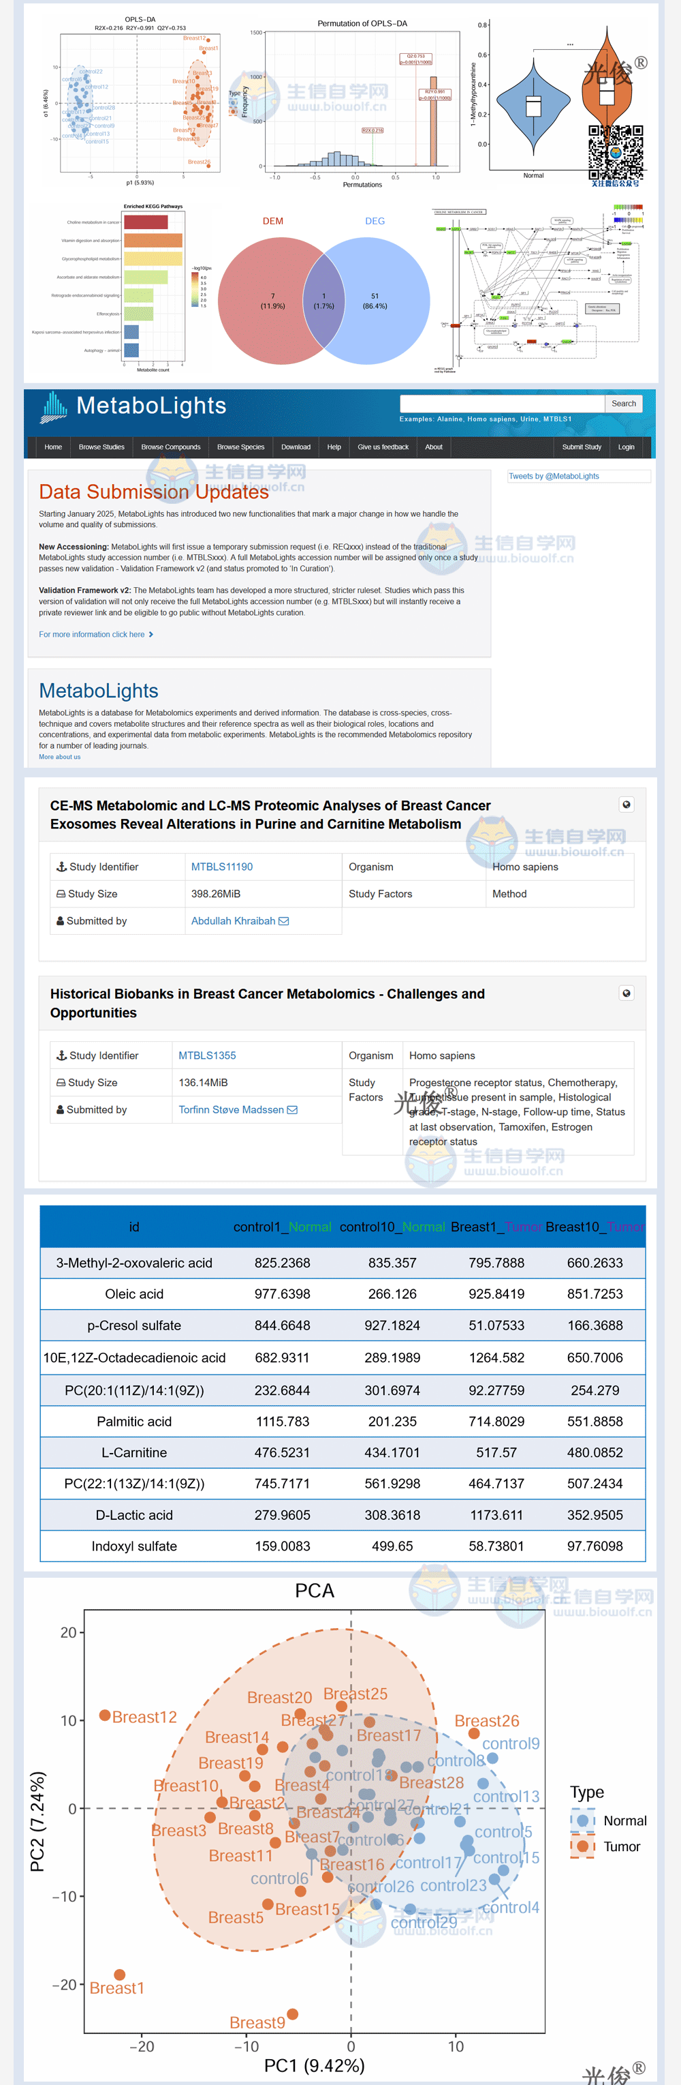Click the '3-Methyl-2-oxovaleric acid' row label
681x2085 pixels.
point(134,1263)
